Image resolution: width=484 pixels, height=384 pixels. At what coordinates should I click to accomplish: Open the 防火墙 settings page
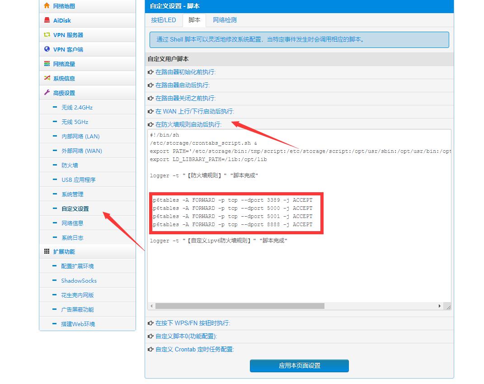click(70, 166)
